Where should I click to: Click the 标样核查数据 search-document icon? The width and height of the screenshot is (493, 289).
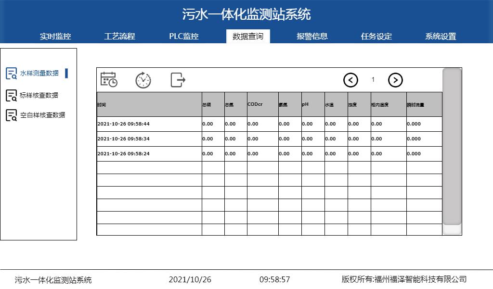click(12, 95)
